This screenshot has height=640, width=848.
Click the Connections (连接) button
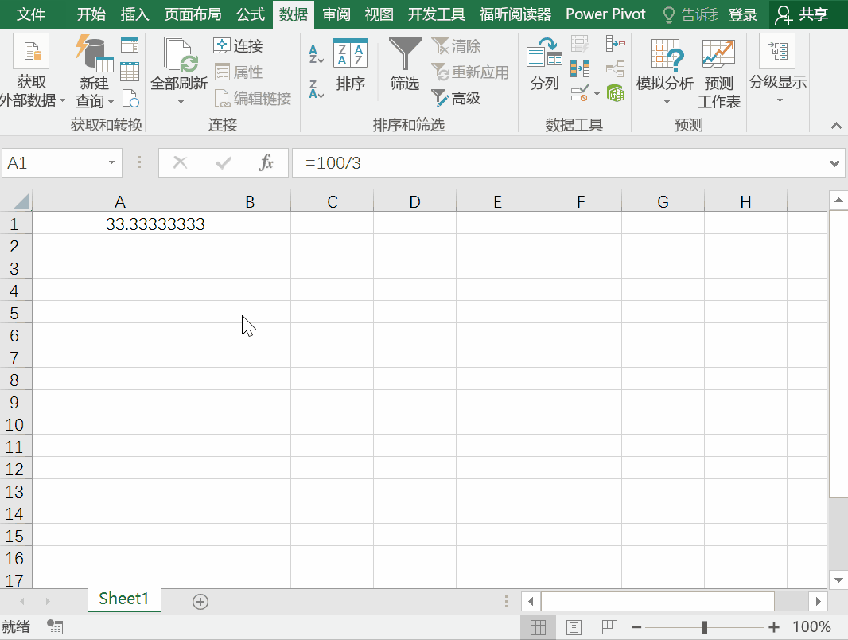click(239, 46)
